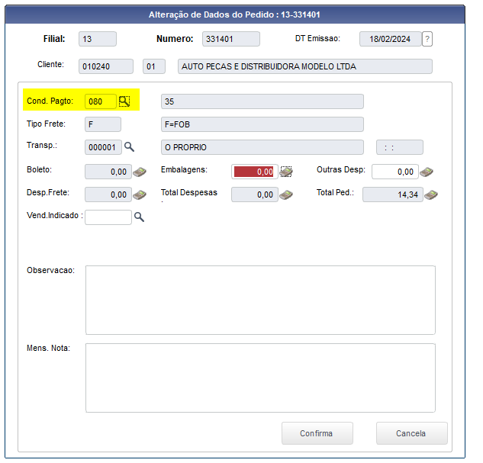Click the calculator icon next to Embalagens

coord(286,172)
